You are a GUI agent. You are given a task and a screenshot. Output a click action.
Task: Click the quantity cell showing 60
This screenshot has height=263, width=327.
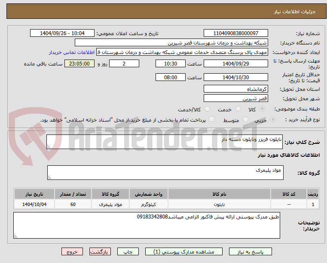[73, 204]
